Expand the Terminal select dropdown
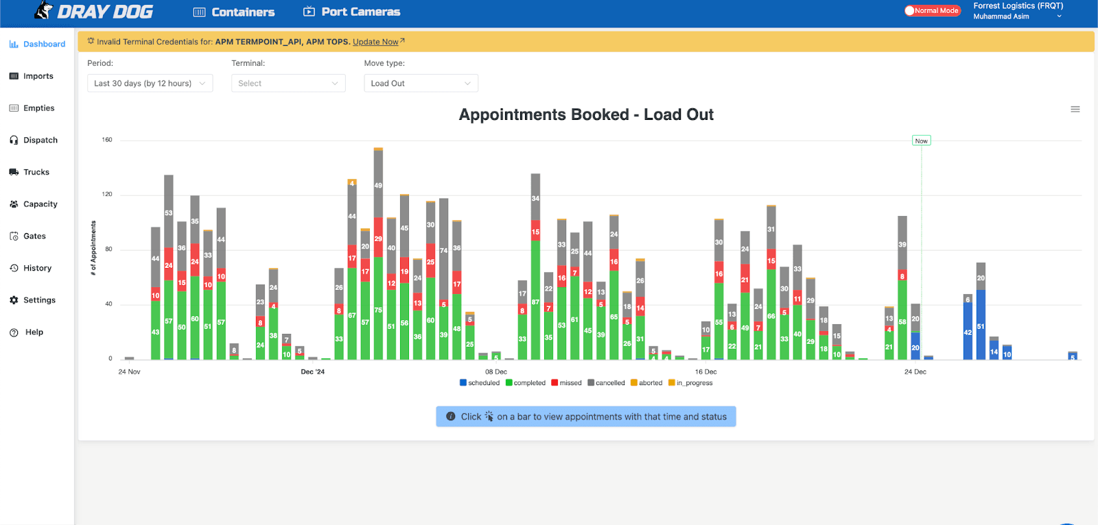Viewport: 1098px width, 525px height. [288, 84]
